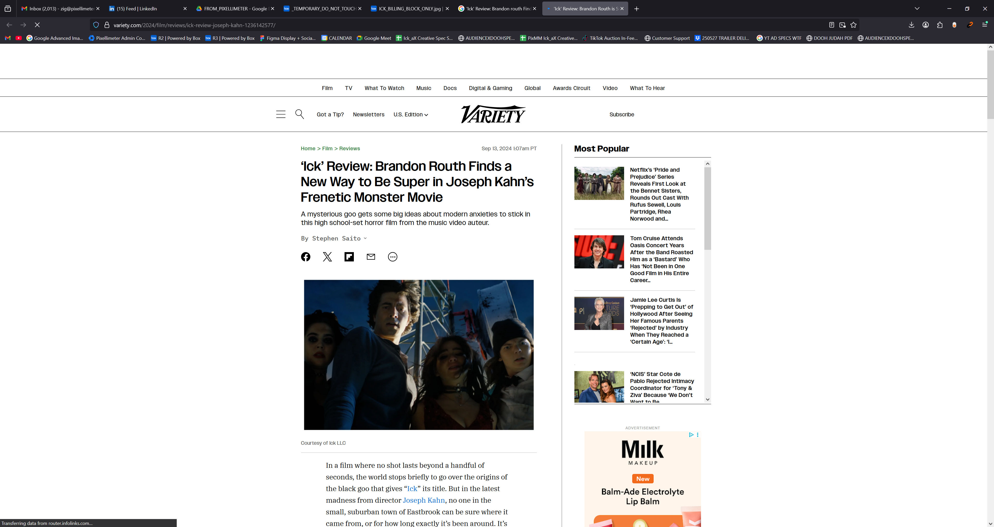Stop page loading button
The height and width of the screenshot is (527, 994).
38,25
